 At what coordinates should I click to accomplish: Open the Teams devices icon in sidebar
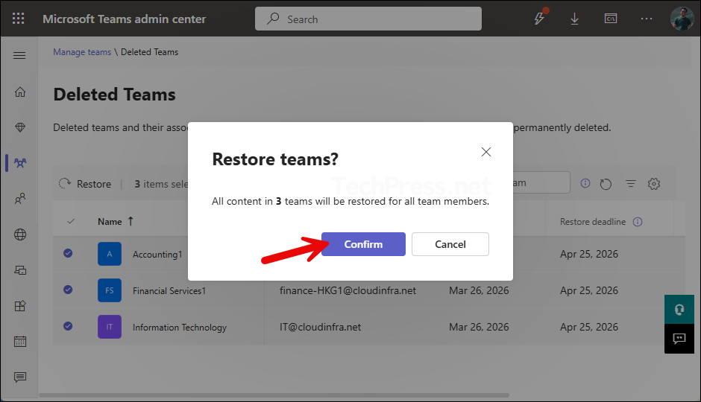coord(19,270)
